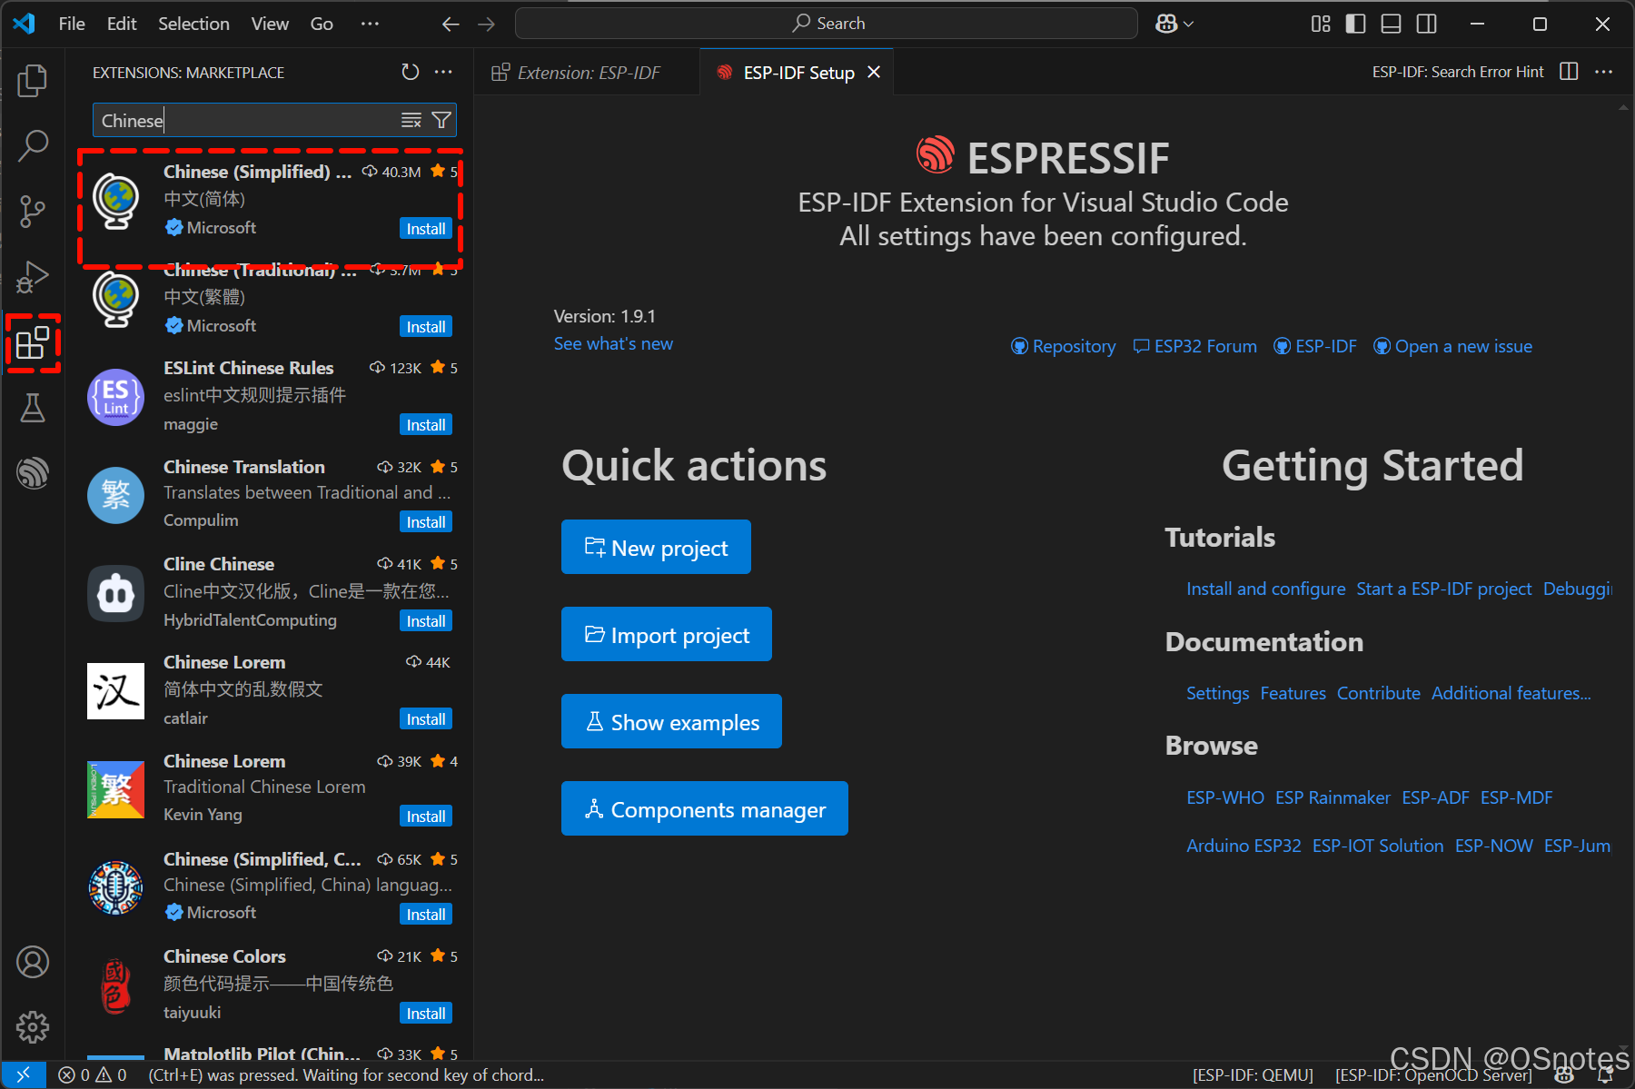The height and width of the screenshot is (1089, 1635).
Task: Open the Selection menu
Action: [x=193, y=24]
